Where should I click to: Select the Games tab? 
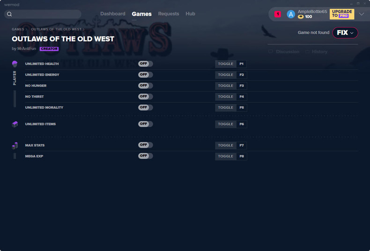141,14
